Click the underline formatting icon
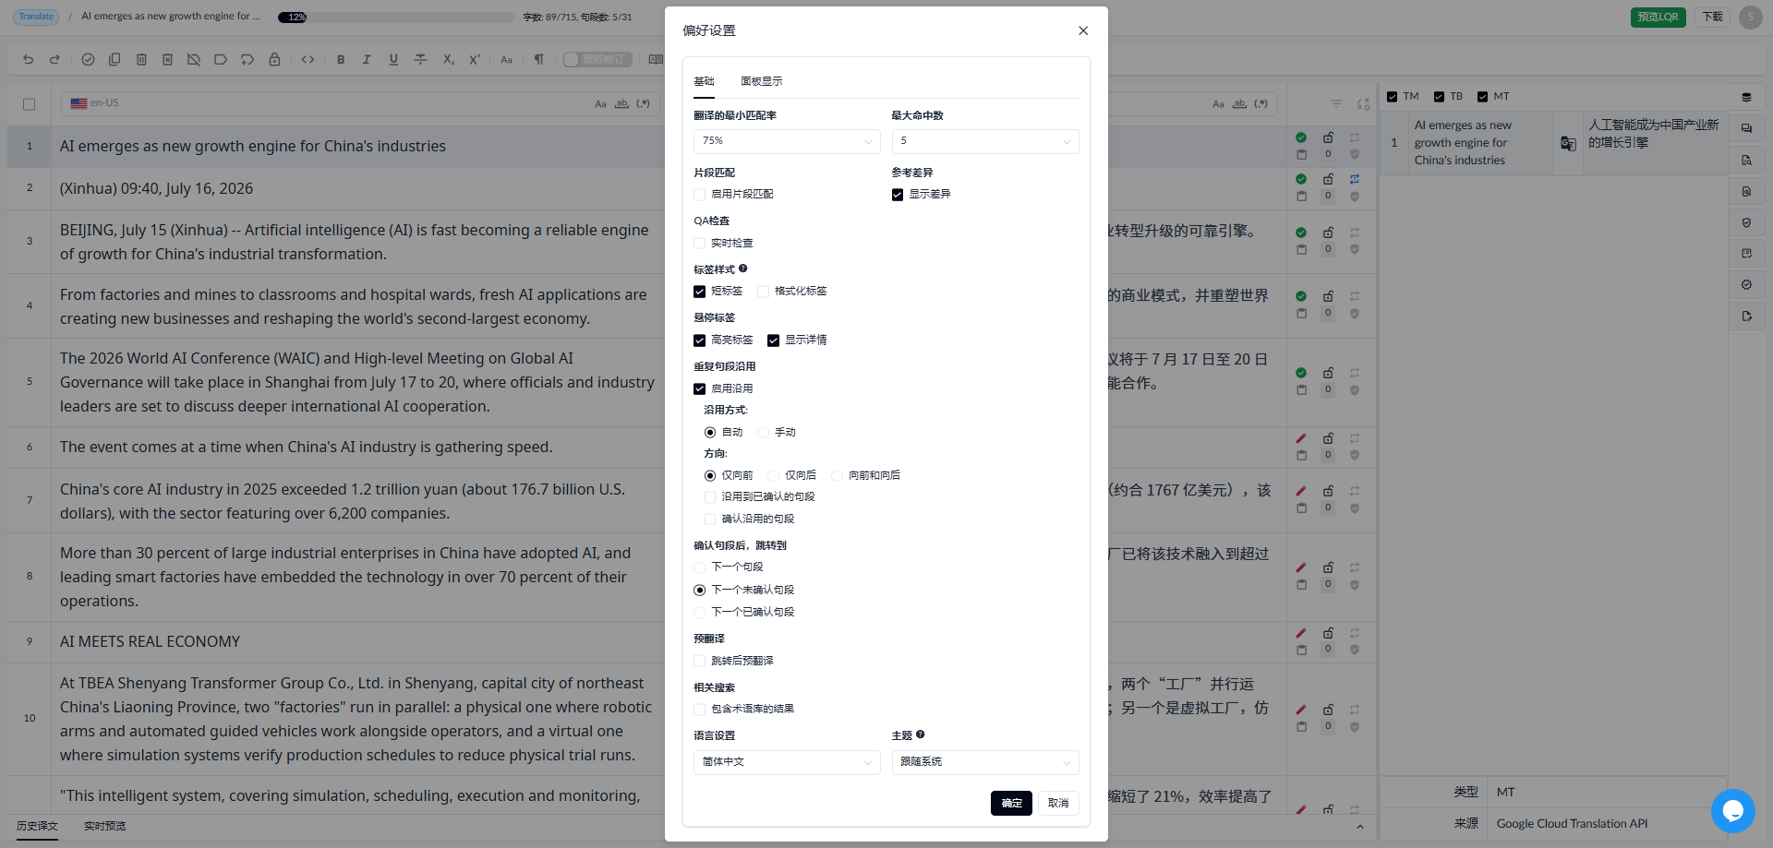 (393, 59)
